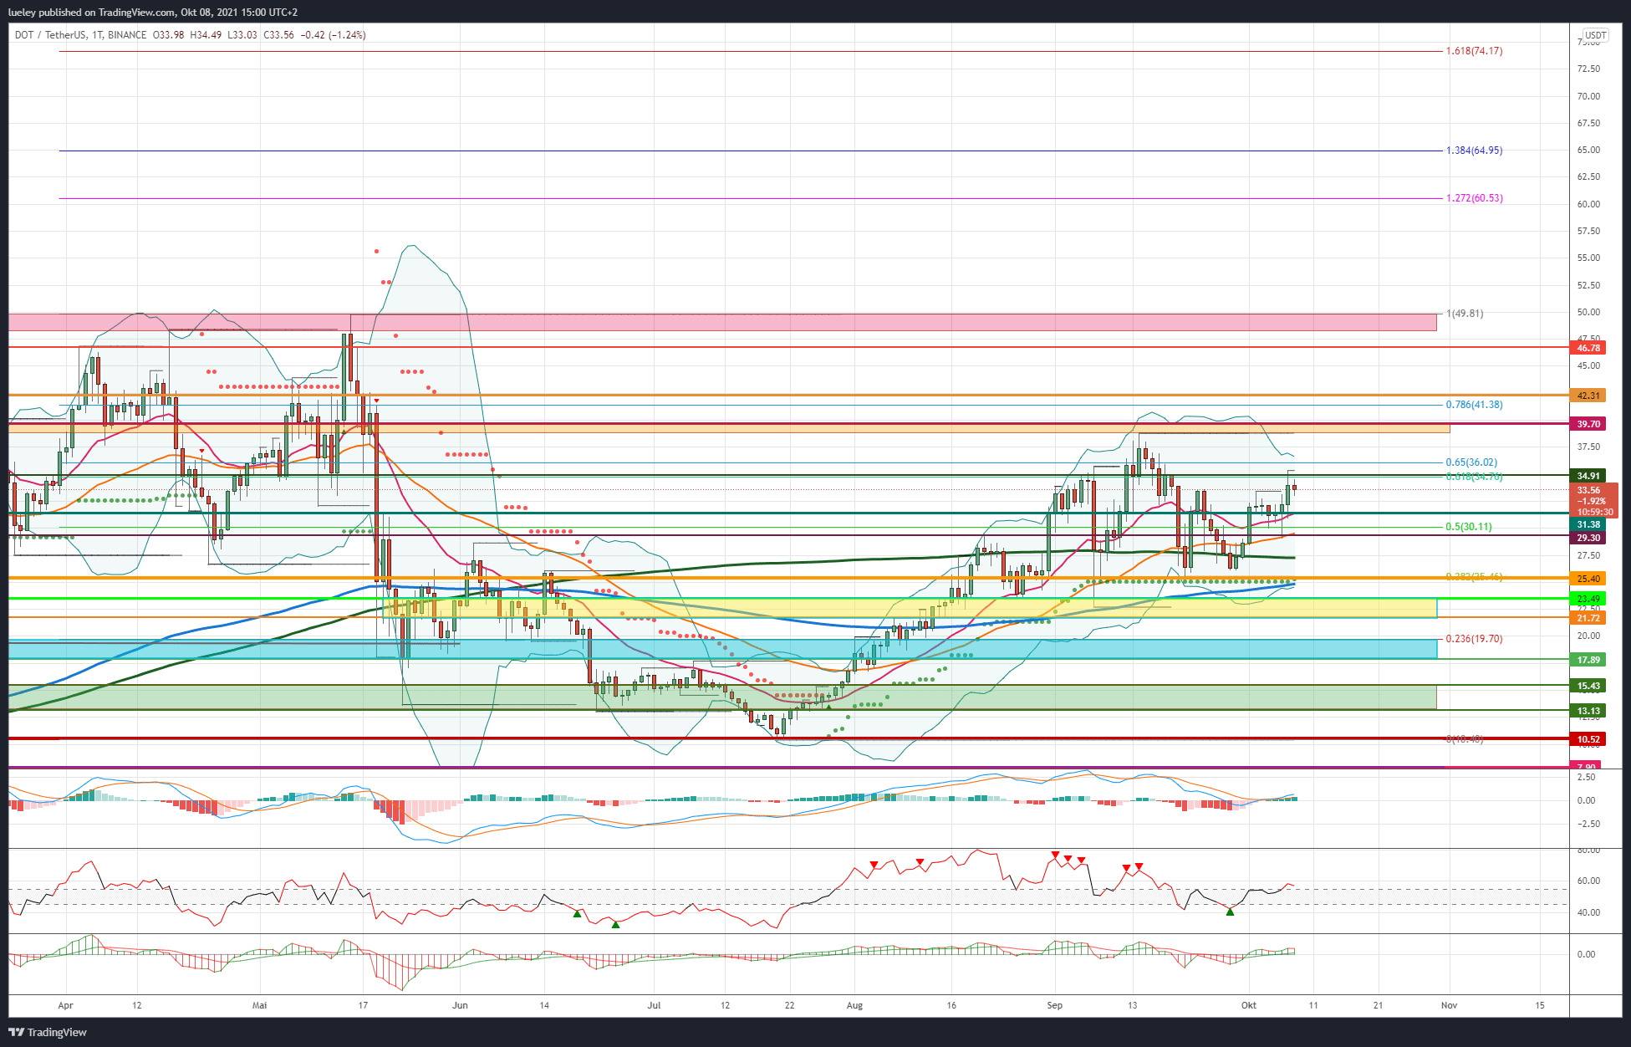Viewport: 1631px width, 1047px height.
Task: Click the 60.00 value on the RSI scale
Action: (1588, 881)
